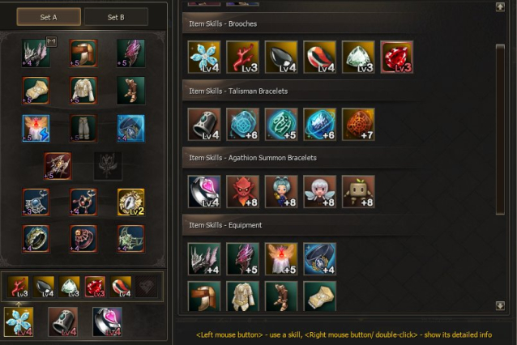Viewport: 517px width, 345px height.
Task: Use the orange talisman bracelet +7 skill
Action: click(358, 125)
